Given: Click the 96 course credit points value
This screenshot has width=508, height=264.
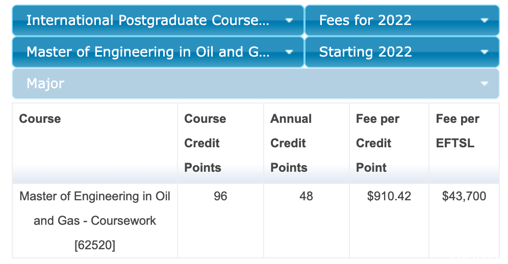Looking at the screenshot, I should click(x=221, y=196).
